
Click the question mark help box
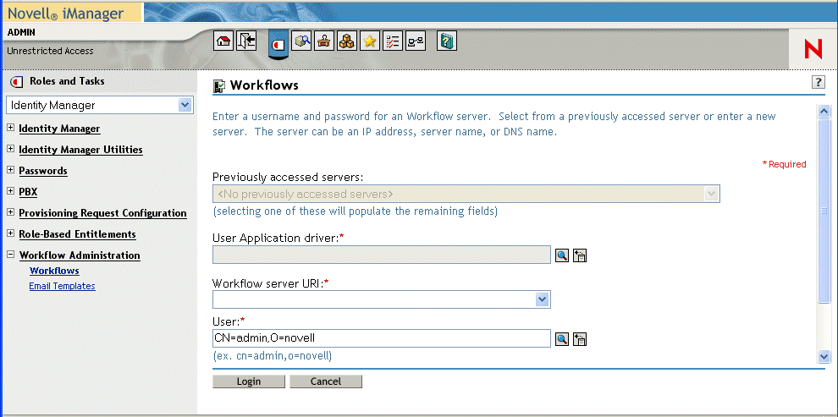coord(819,82)
